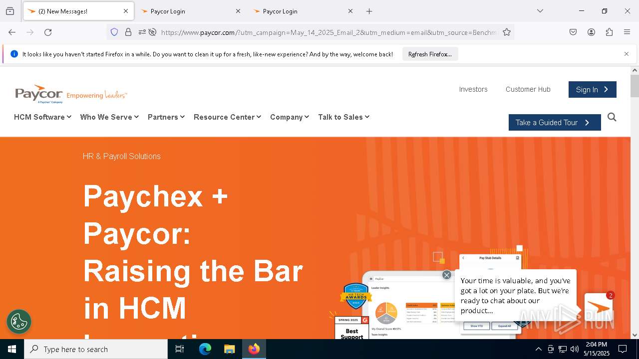Image resolution: width=639 pixels, height=359 pixels.
Task: Click the page vertical scrollbar thumb
Action: pos(635,86)
